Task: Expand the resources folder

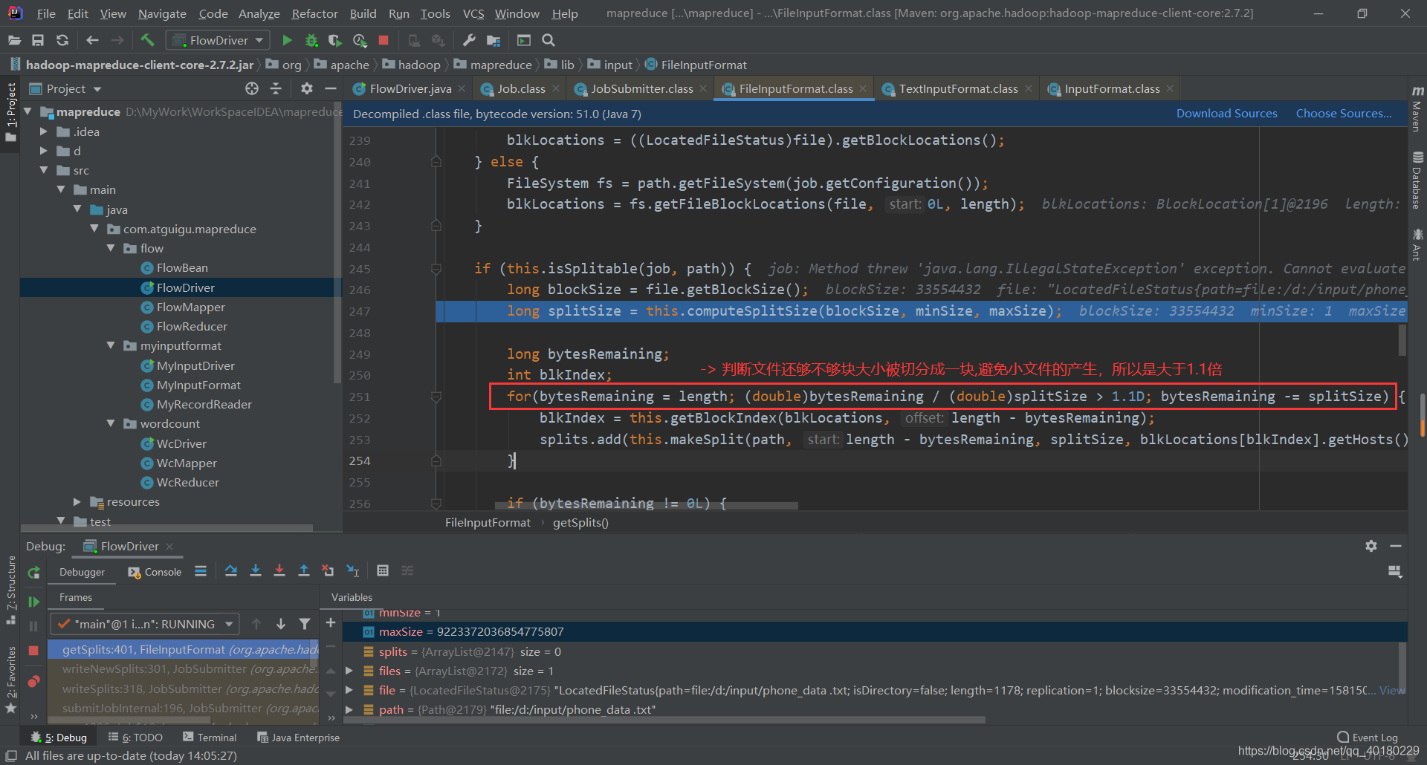Action: (77, 502)
